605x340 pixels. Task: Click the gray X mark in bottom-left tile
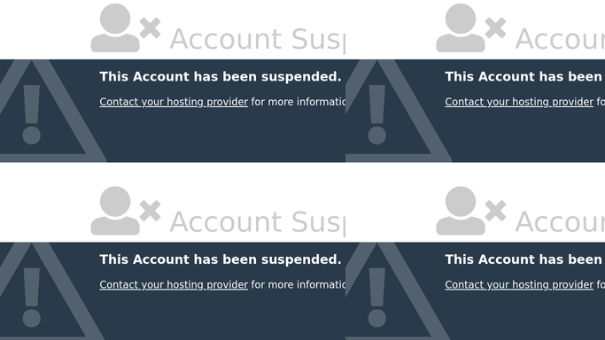point(150,211)
